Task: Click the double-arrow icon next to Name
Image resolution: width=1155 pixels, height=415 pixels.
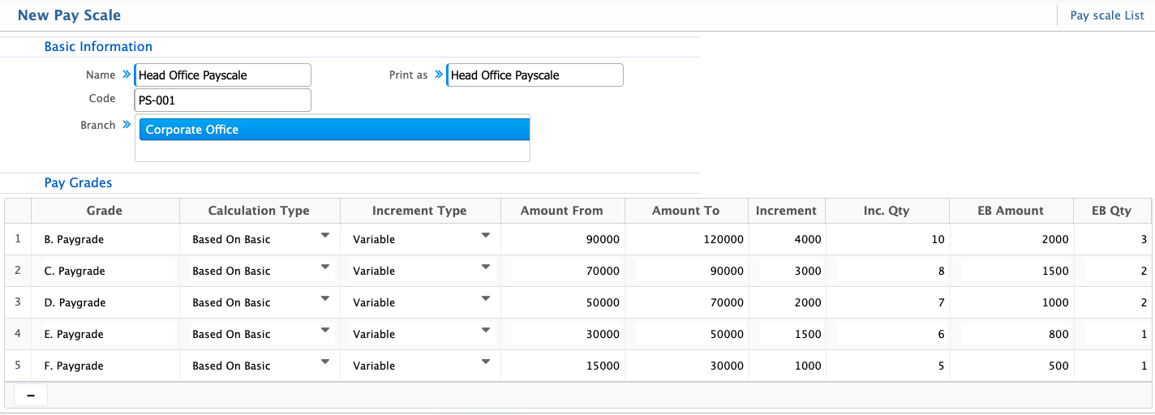Action: 127,75
